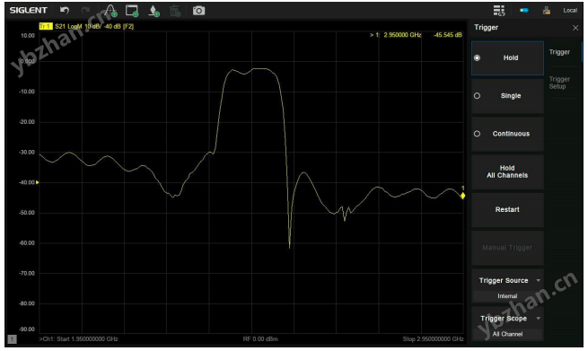The height and width of the screenshot is (351, 588).
Task: Click the add window icon
Action: (132, 11)
